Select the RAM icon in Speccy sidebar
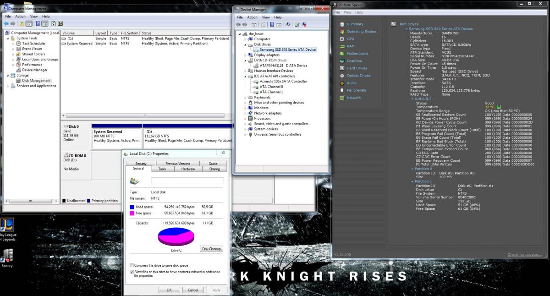550x296 pixels. (x=342, y=46)
